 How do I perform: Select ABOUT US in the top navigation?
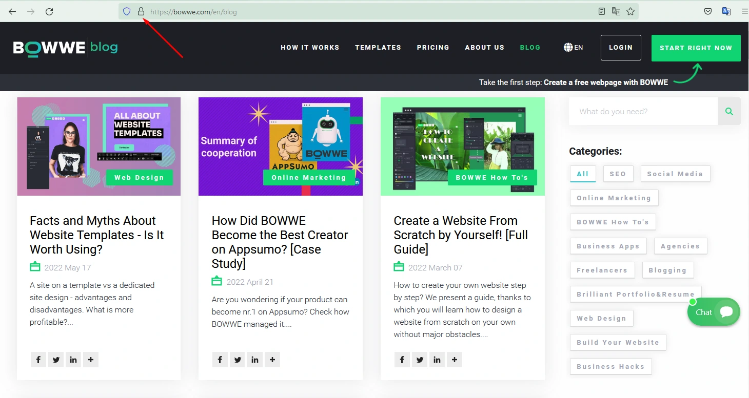485,48
